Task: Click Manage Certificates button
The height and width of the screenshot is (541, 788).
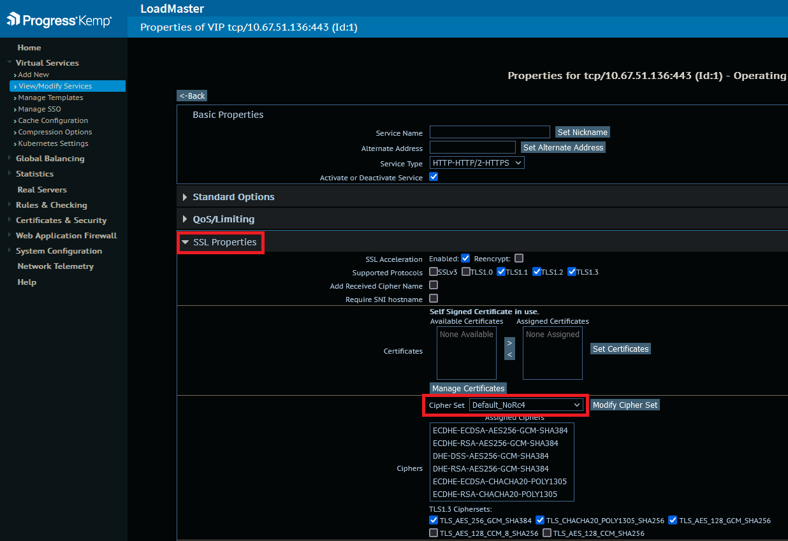Action: pyautogui.click(x=469, y=388)
